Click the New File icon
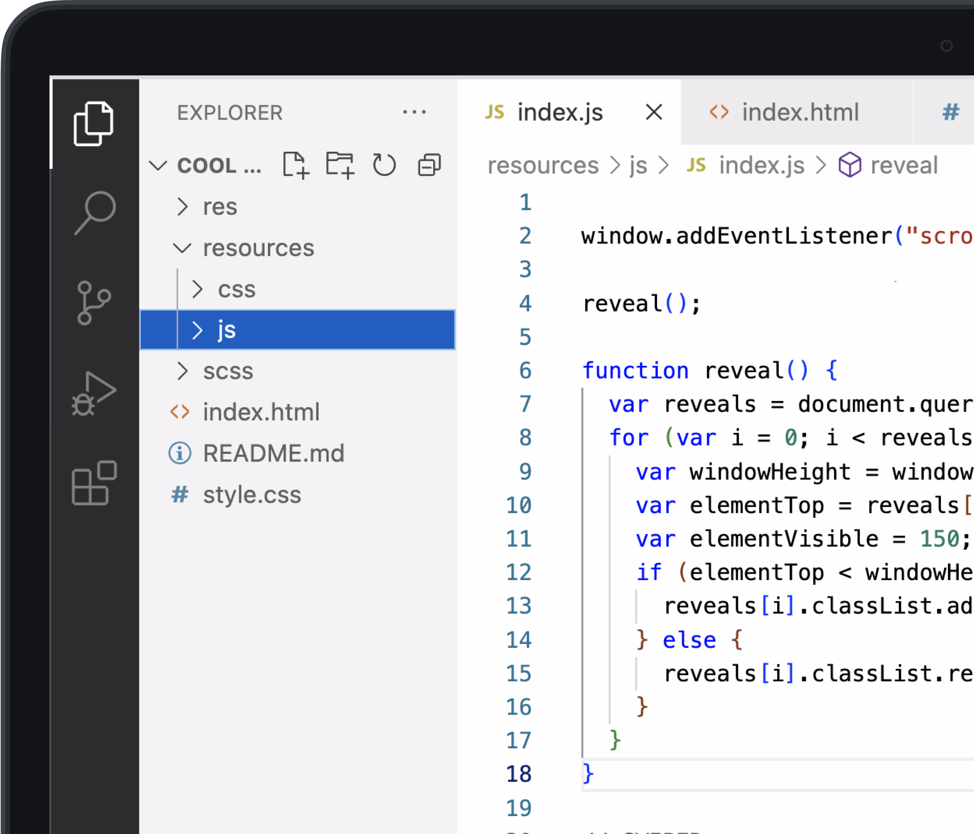 point(296,165)
